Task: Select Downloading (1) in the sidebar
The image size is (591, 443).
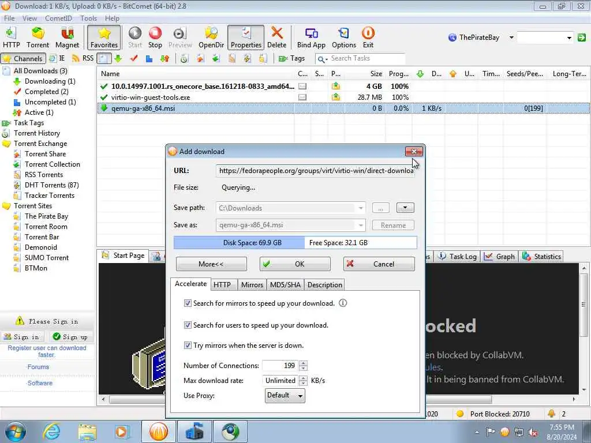Action: (x=50, y=81)
